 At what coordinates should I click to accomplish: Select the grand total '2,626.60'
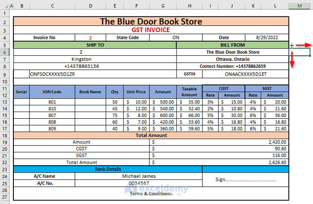click(219, 162)
